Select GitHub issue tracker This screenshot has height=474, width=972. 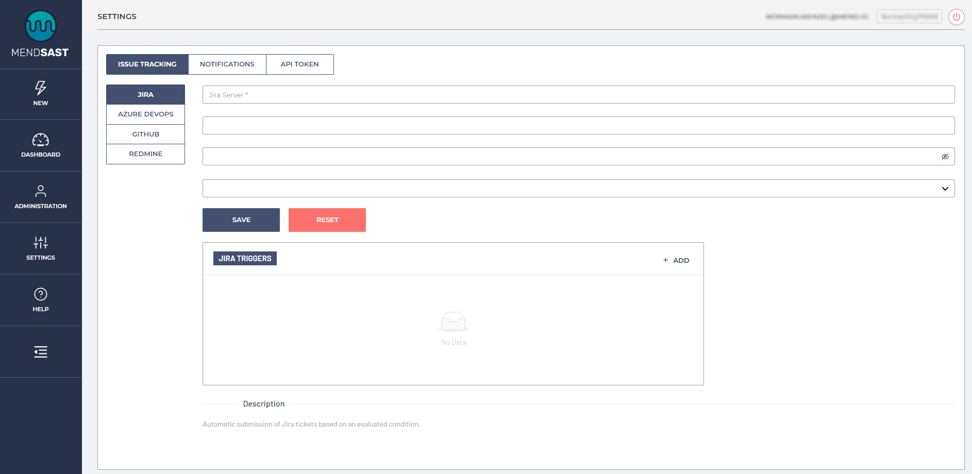pos(145,134)
